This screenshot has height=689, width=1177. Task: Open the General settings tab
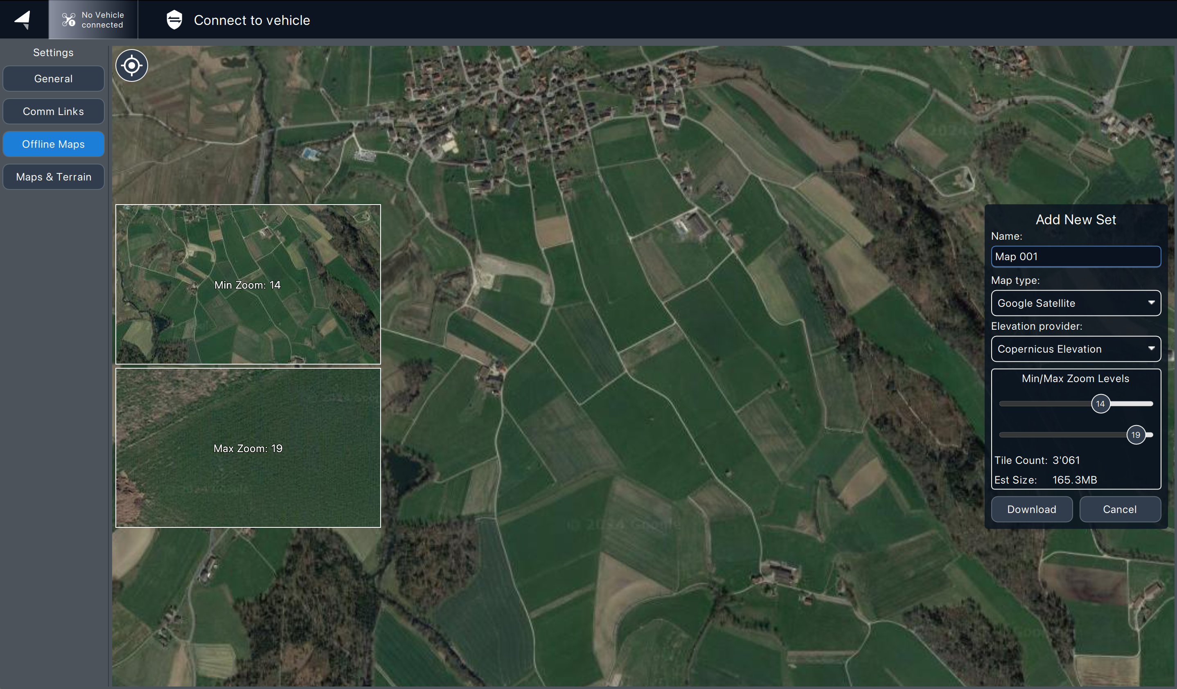tap(53, 79)
